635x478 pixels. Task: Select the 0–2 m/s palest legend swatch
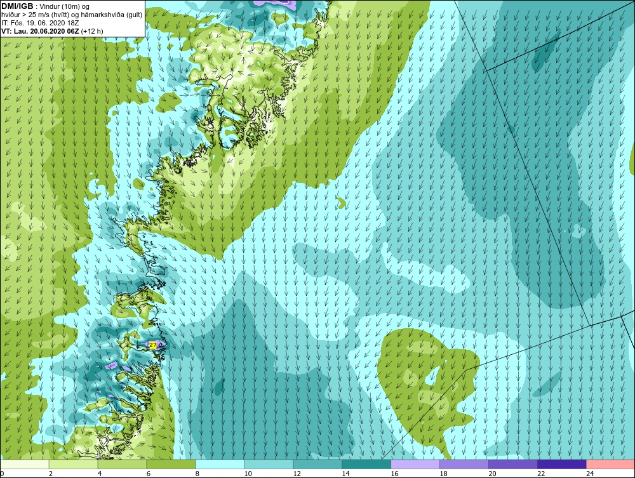[x=25, y=464]
